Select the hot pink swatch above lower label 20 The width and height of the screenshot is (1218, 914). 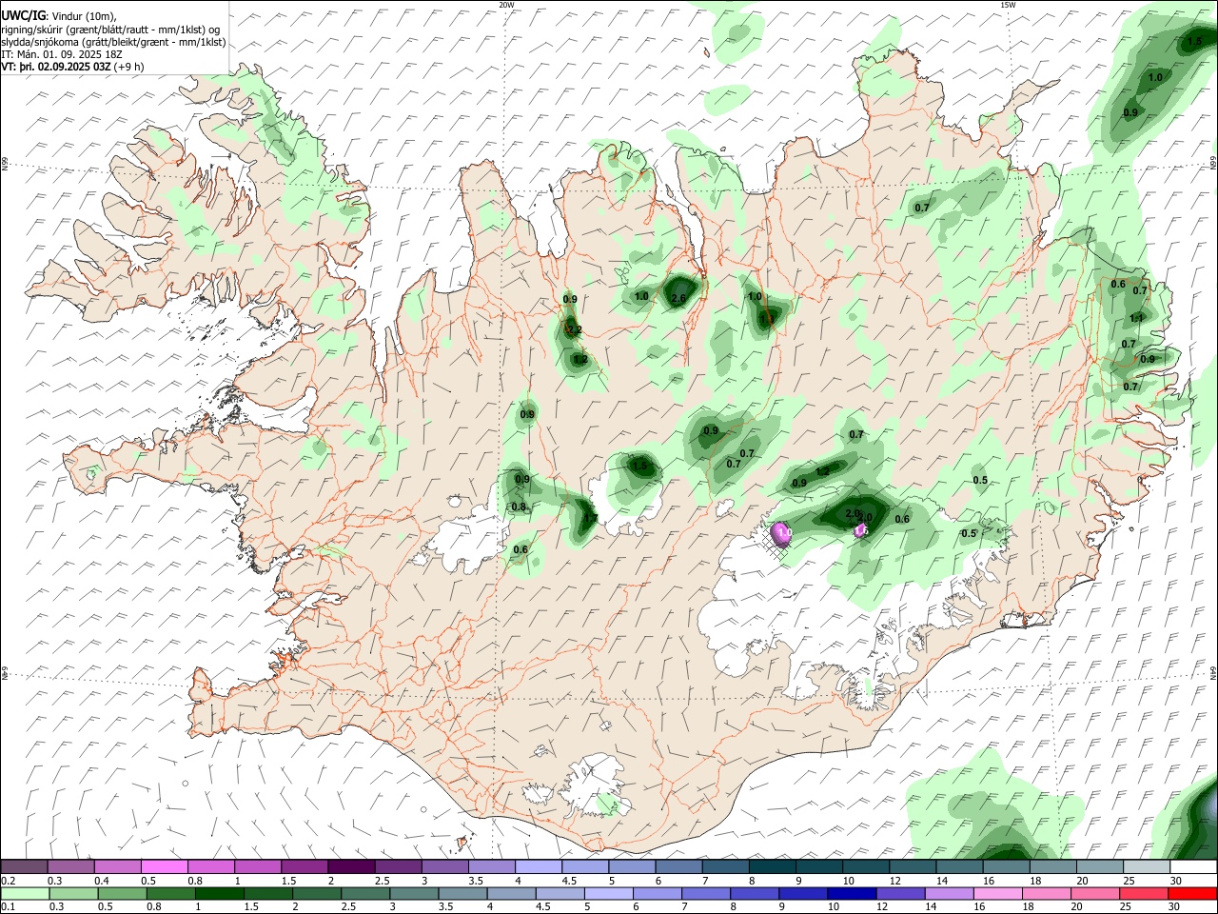click(x=1096, y=894)
